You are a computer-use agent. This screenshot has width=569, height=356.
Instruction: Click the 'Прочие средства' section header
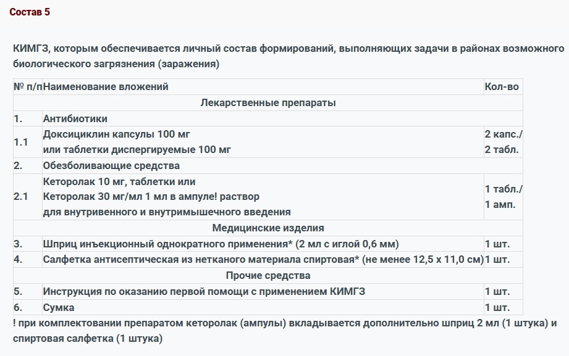click(x=268, y=275)
